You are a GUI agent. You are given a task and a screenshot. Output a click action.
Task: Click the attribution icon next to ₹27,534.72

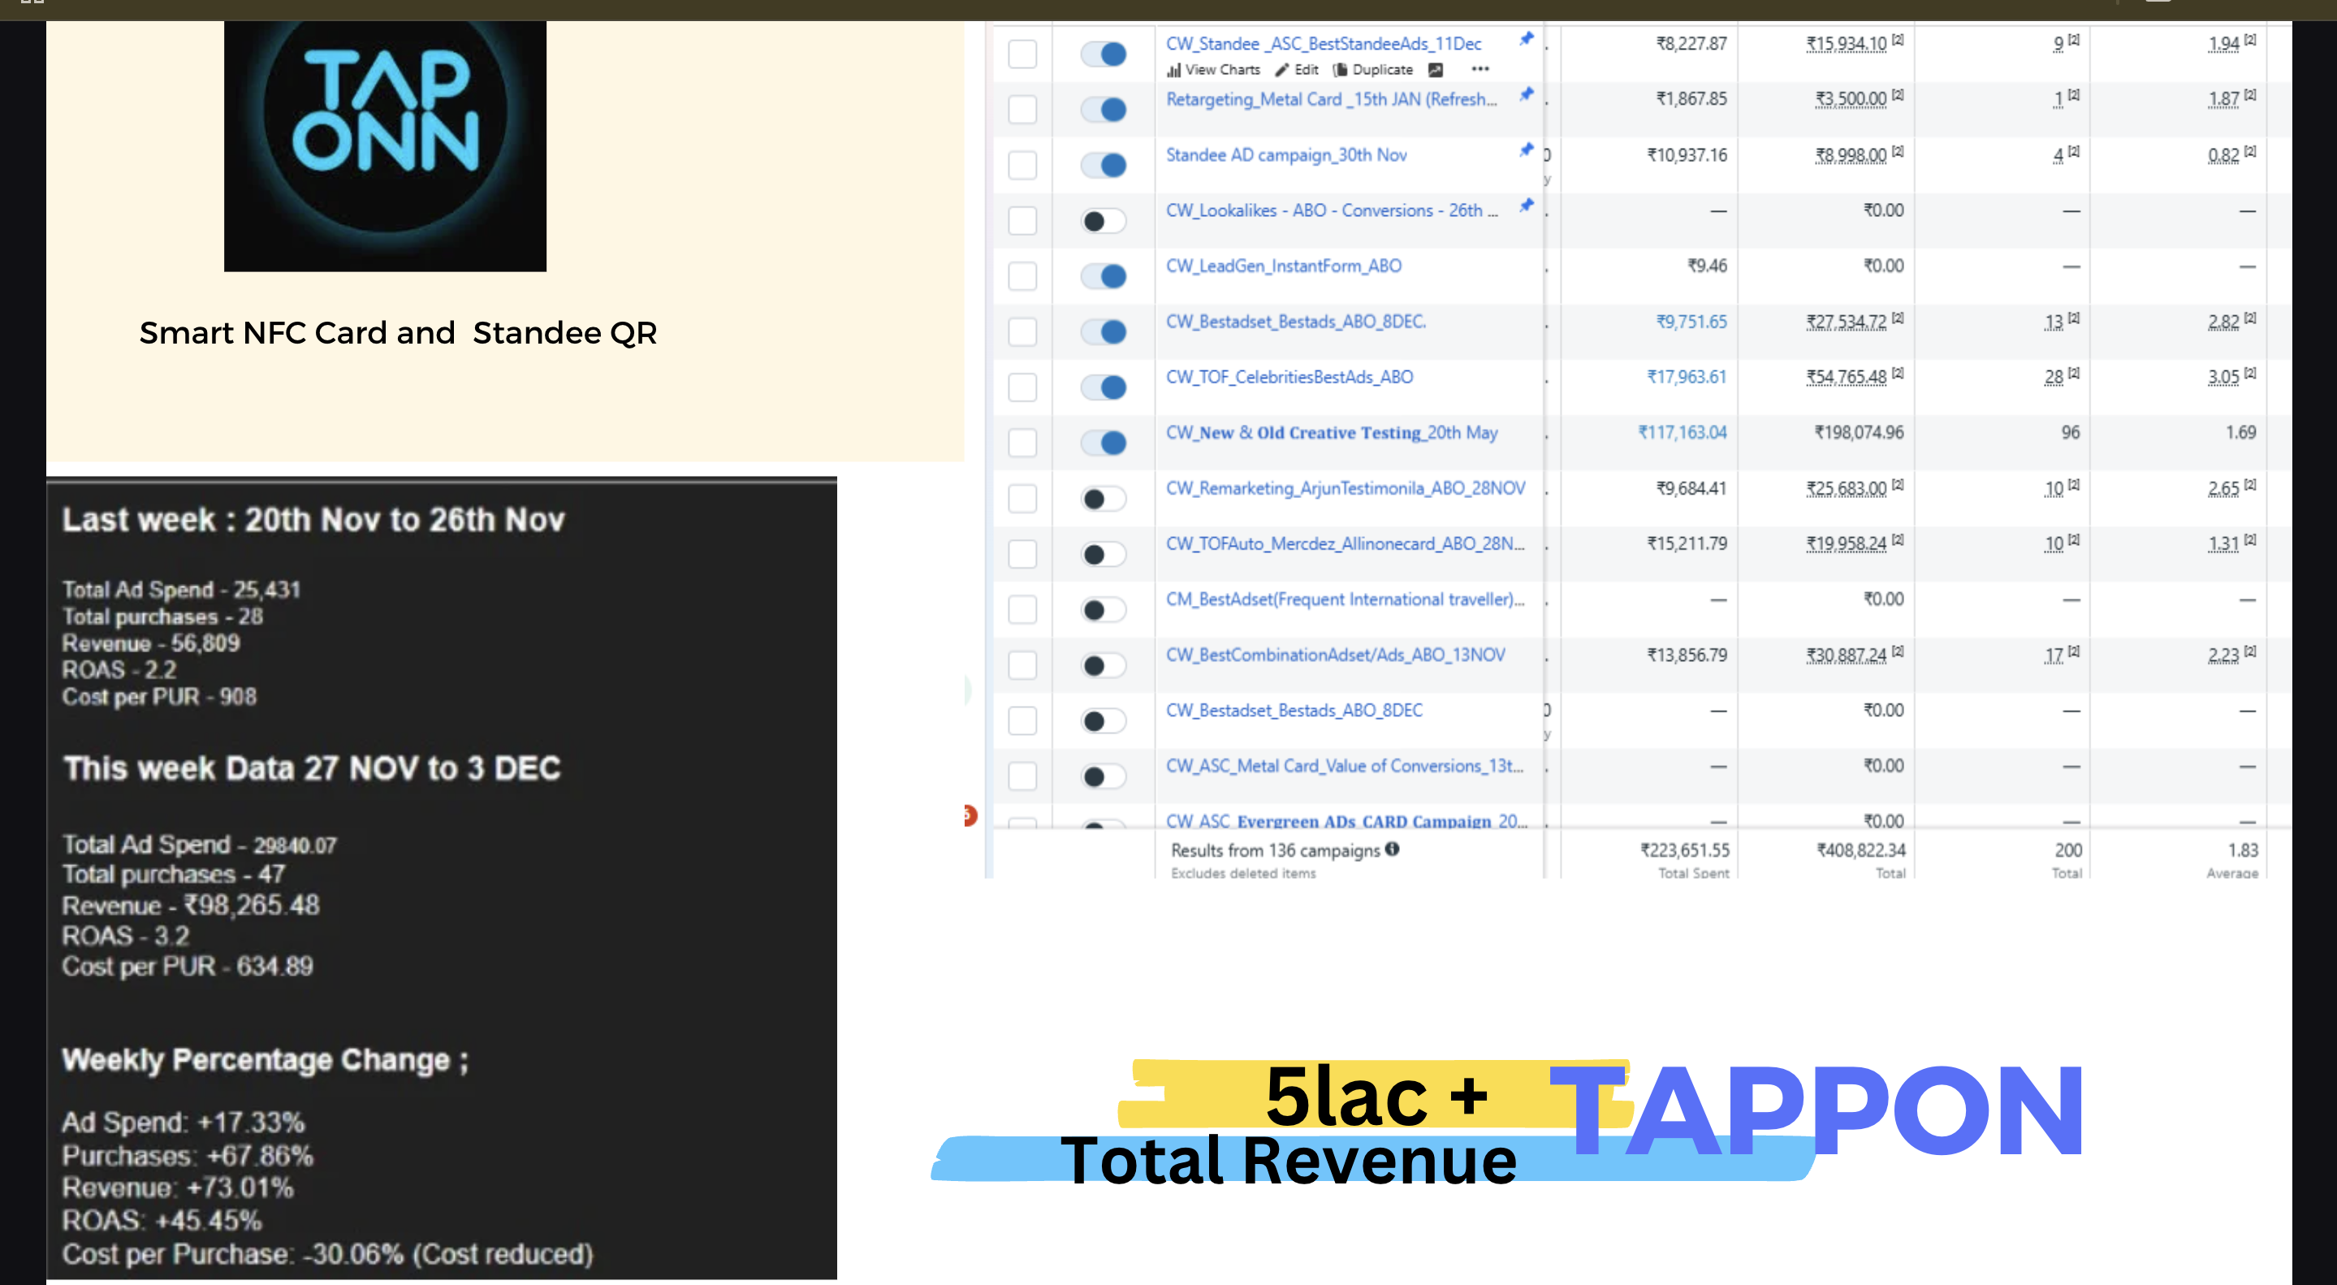click(x=1898, y=318)
